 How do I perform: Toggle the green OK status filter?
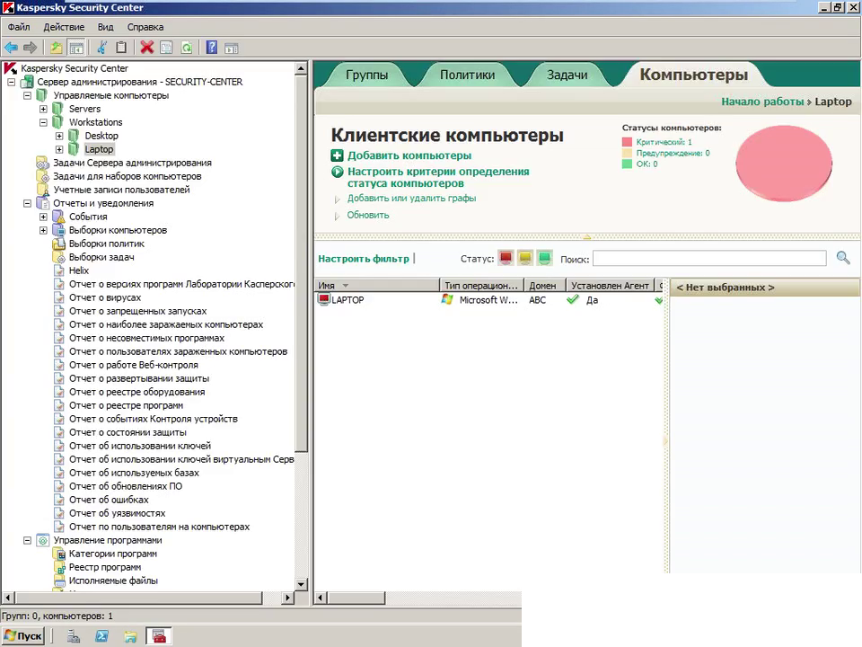pyautogui.click(x=544, y=258)
